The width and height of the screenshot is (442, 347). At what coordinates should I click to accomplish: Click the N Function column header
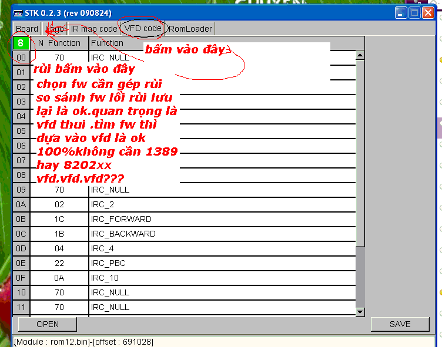coord(59,43)
